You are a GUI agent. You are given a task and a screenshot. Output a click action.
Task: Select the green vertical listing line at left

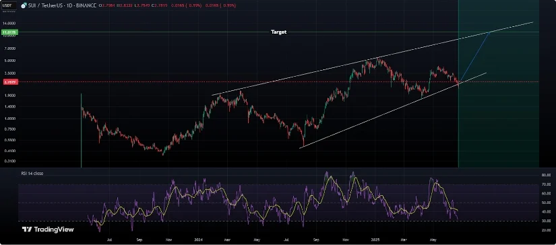tap(81, 131)
